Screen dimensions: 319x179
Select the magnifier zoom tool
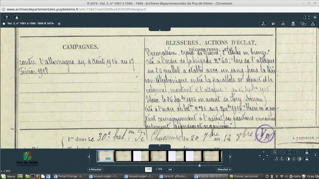tap(282, 152)
